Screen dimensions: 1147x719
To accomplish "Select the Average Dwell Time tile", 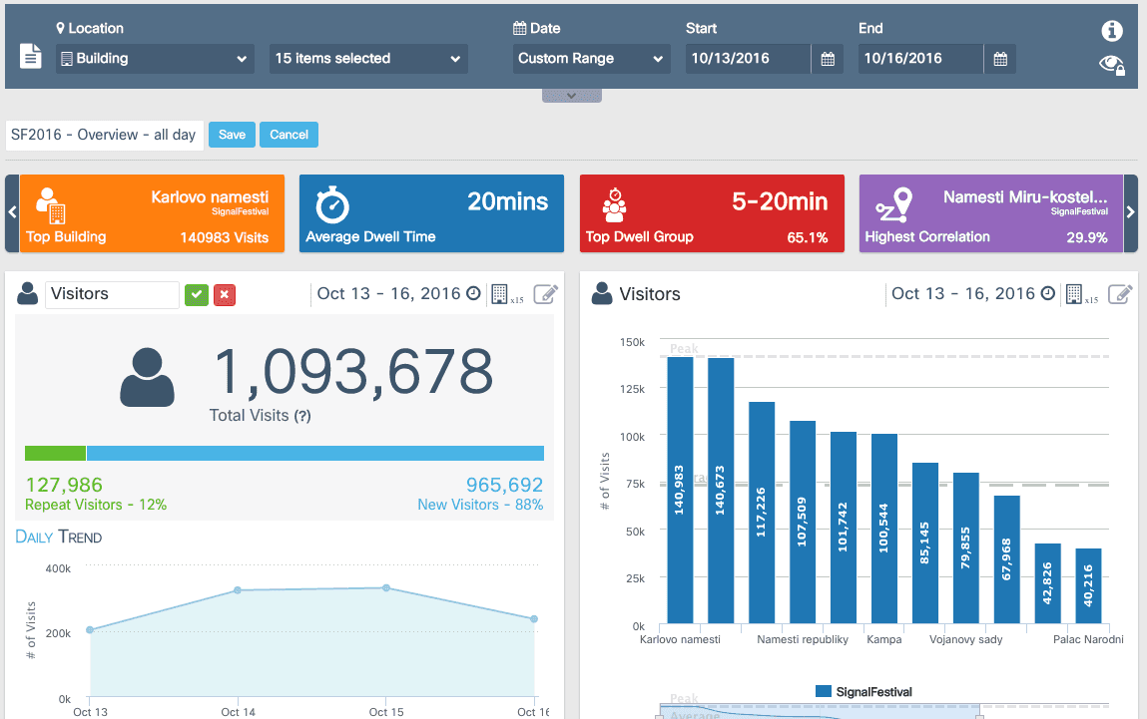I will (431, 213).
